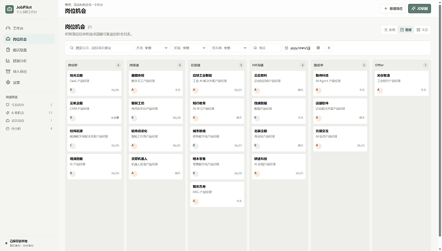
Task: Open the CRM 产品经理 job card
Action: tap(94, 111)
